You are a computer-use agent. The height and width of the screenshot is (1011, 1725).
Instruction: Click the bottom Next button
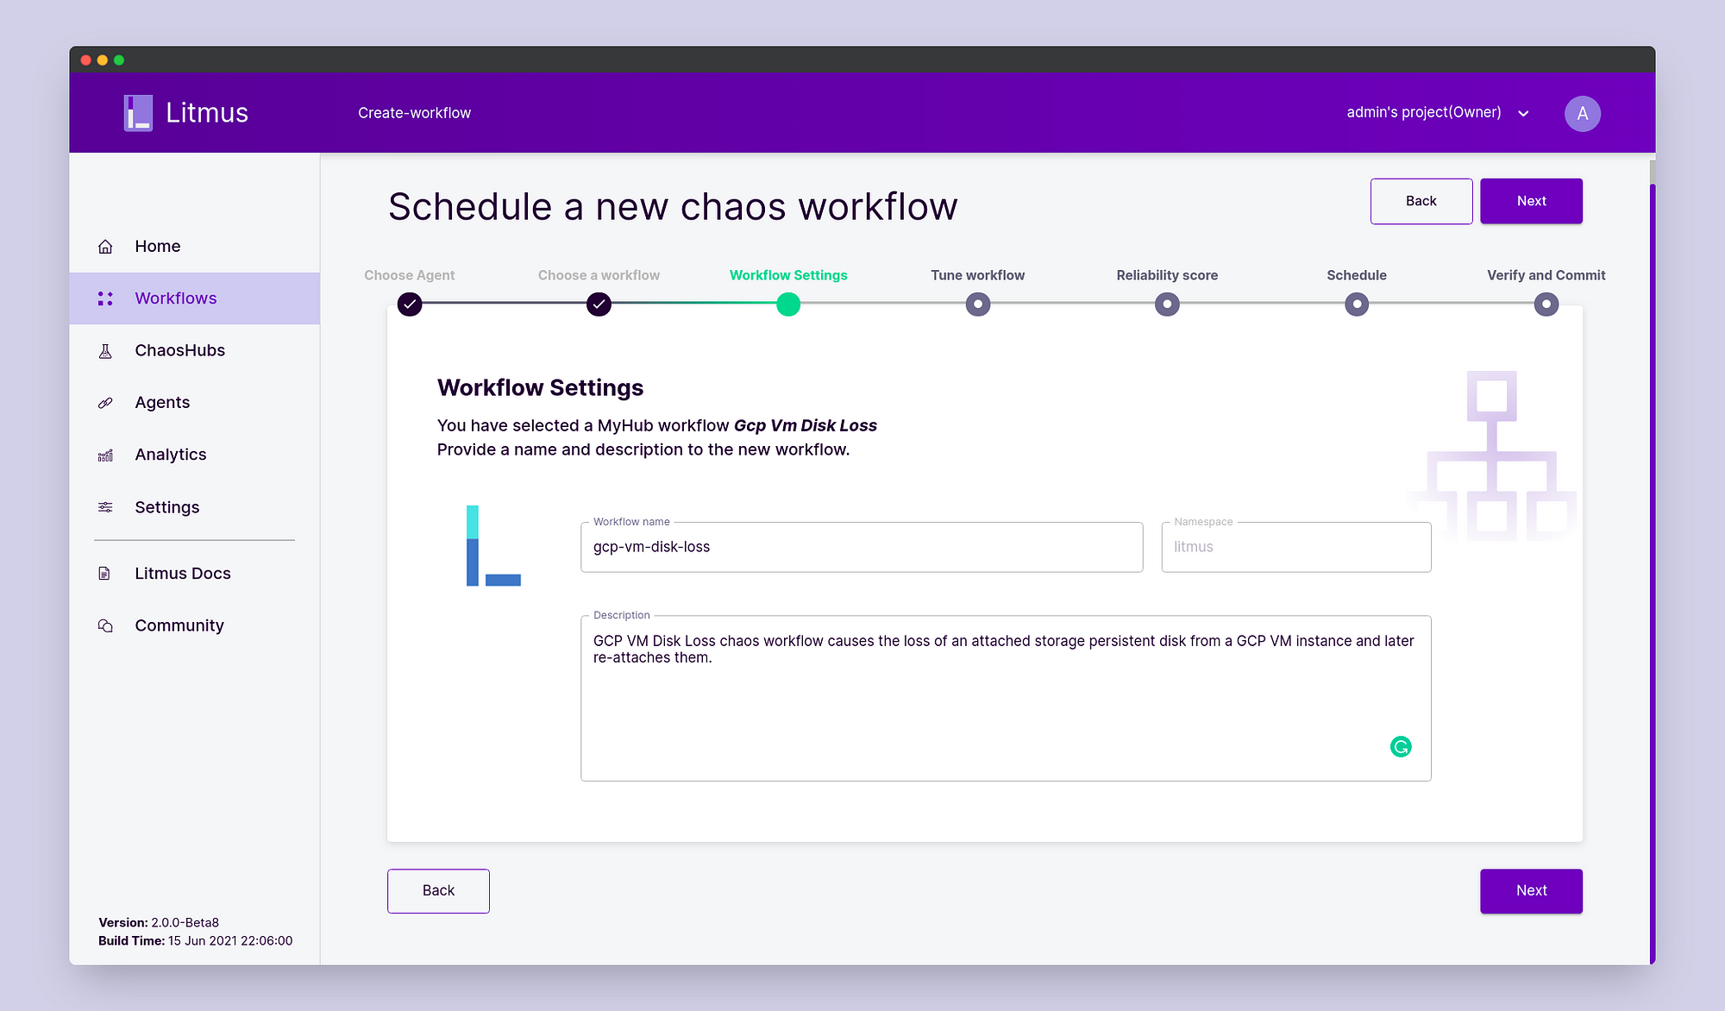coord(1531,891)
